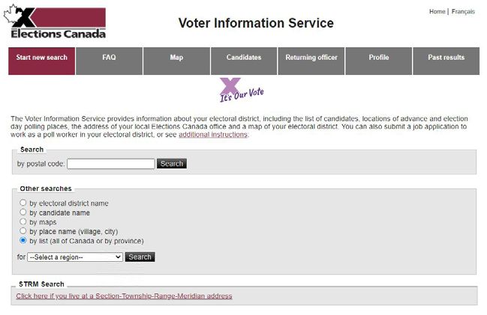The width and height of the screenshot is (487, 315).
Task: Open the Candidates tab
Action: coord(244,61)
